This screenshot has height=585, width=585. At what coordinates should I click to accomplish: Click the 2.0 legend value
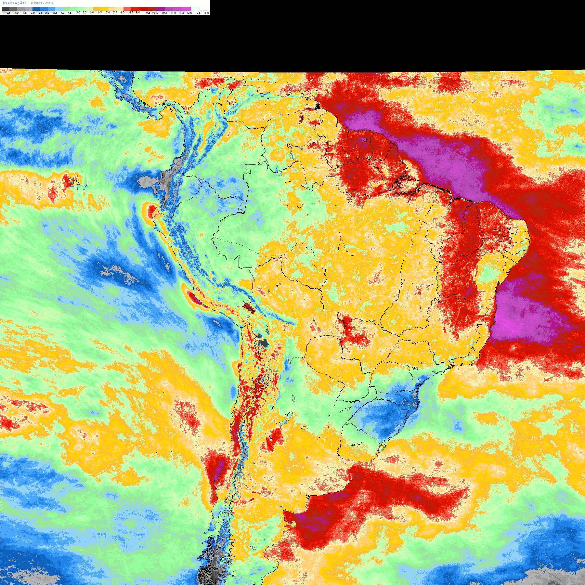coord(32,13)
